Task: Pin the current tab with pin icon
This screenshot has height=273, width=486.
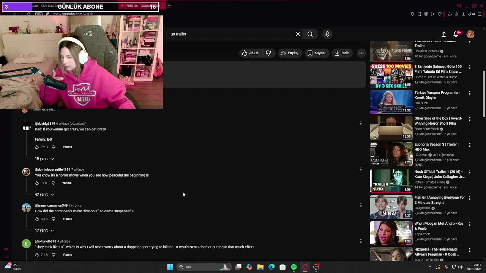Action: pos(412,14)
